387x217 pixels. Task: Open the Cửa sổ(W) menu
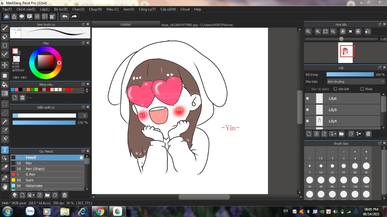168,9
